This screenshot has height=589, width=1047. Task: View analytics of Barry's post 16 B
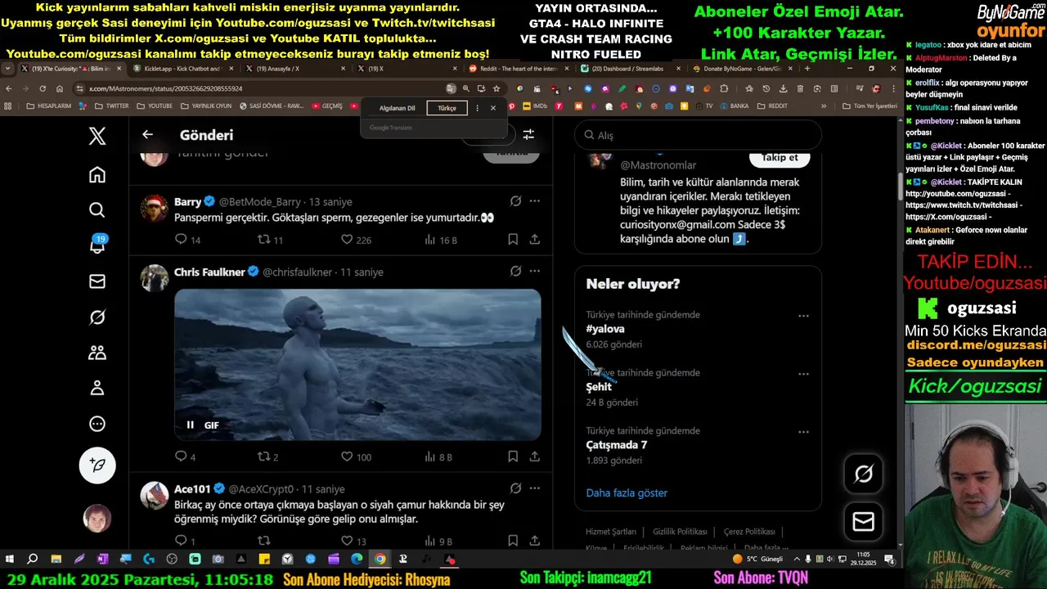[x=441, y=240]
